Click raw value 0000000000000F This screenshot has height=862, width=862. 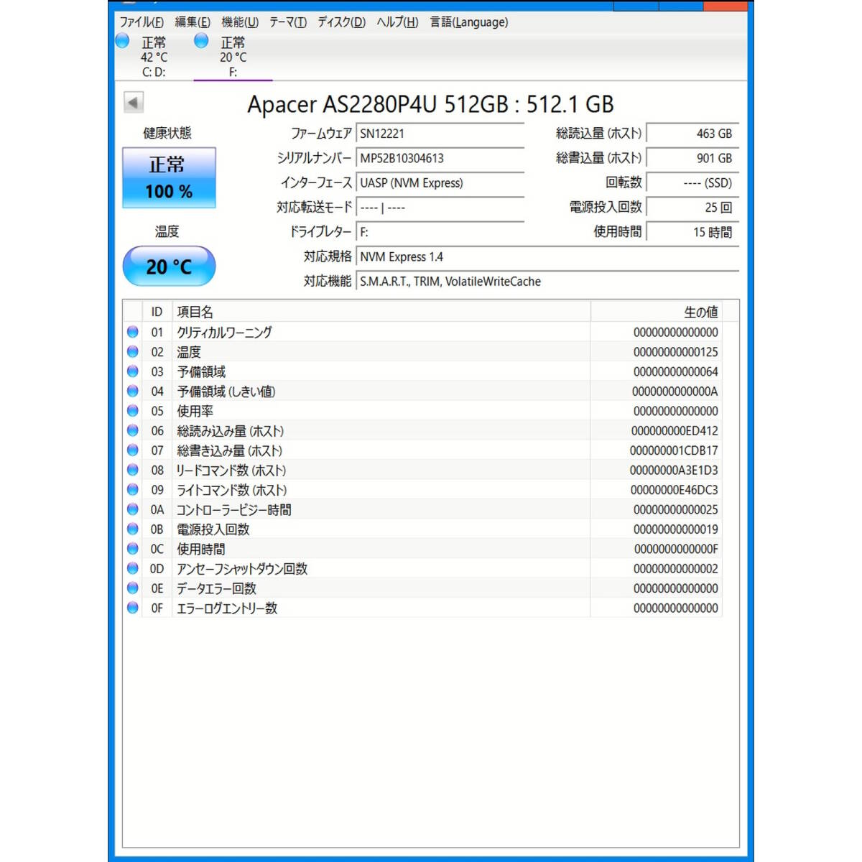coord(676,549)
